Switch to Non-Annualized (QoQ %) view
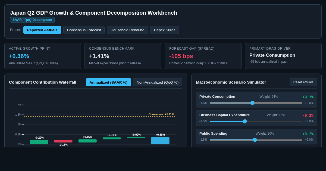The width and height of the screenshot is (326, 171). pyautogui.click(x=158, y=82)
